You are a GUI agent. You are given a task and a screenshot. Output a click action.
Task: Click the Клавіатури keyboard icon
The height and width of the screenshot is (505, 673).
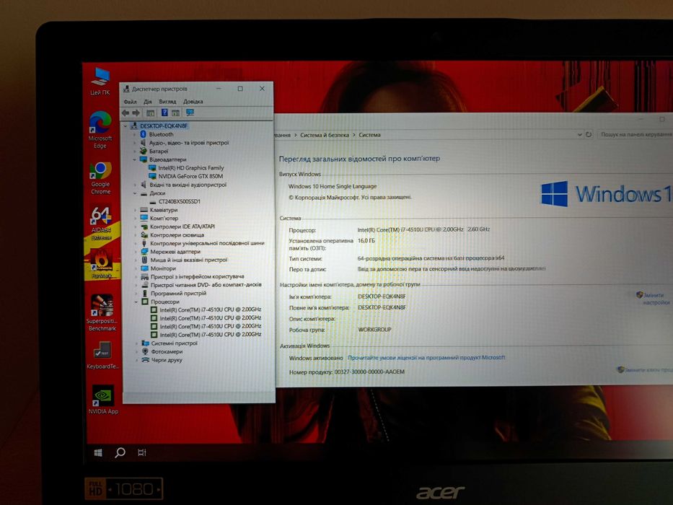click(144, 210)
